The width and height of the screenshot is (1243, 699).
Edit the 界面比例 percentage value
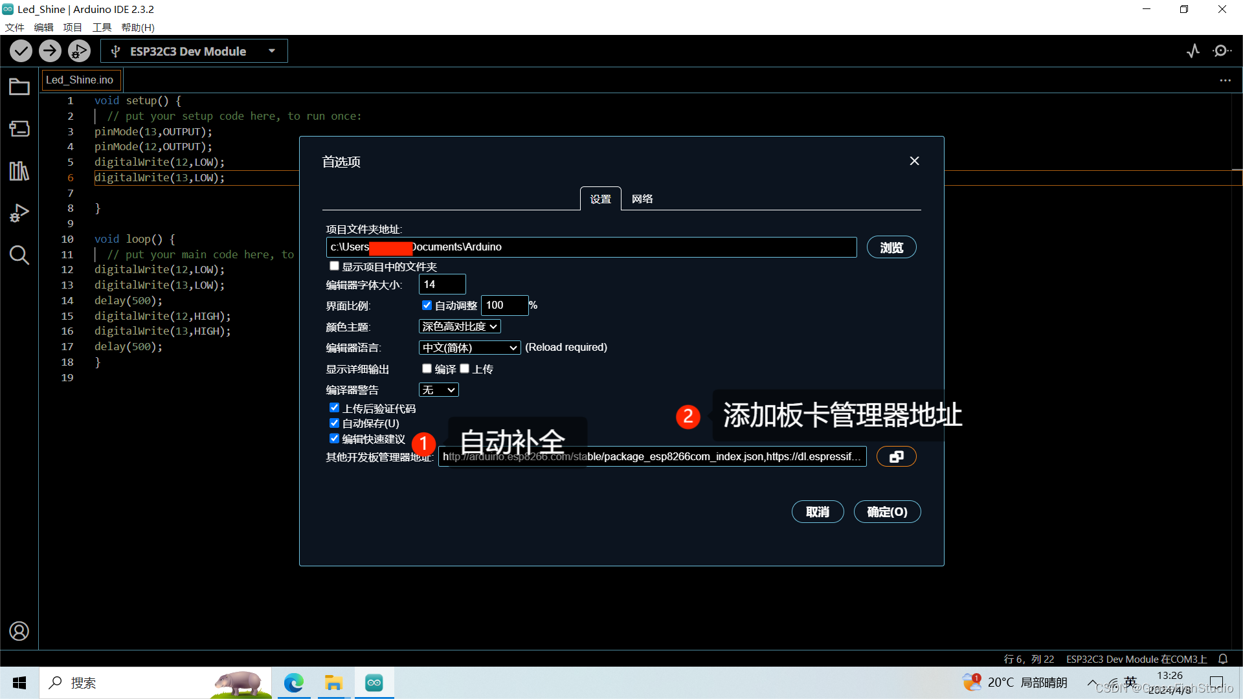[x=505, y=305]
